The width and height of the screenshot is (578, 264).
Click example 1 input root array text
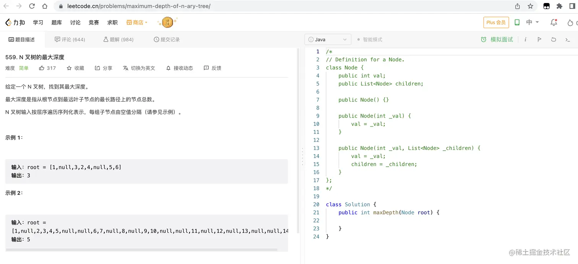[75, 167]
